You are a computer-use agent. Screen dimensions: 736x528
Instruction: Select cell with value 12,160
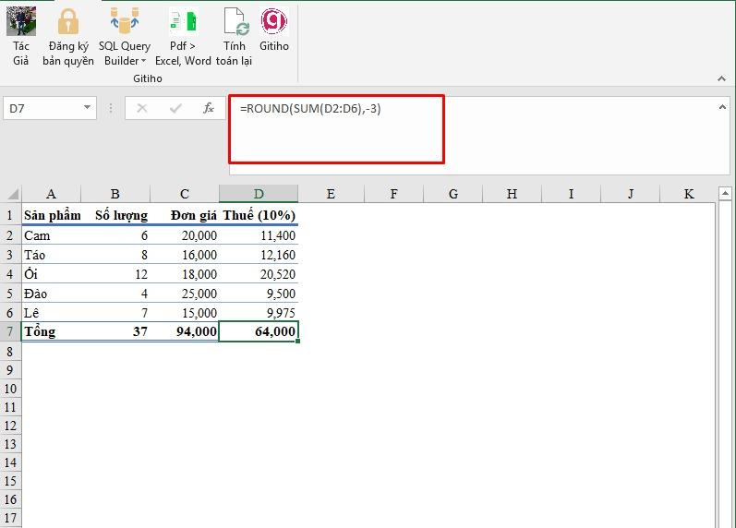coord(259,255)
